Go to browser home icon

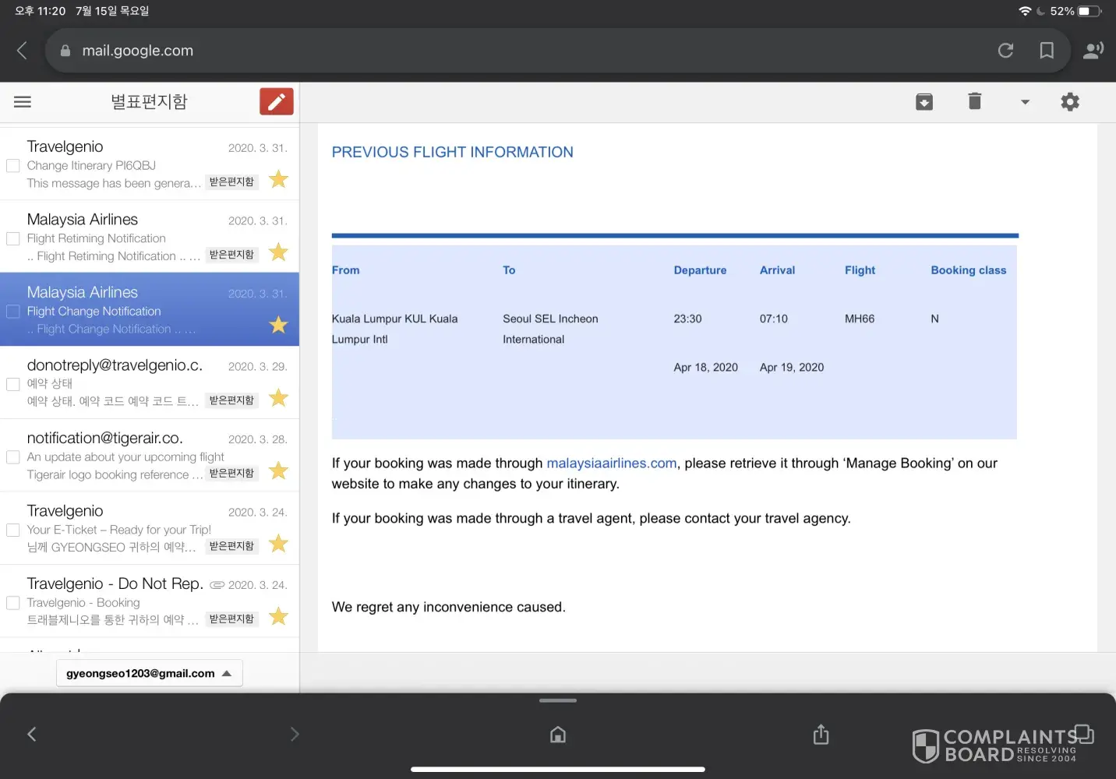558,735
